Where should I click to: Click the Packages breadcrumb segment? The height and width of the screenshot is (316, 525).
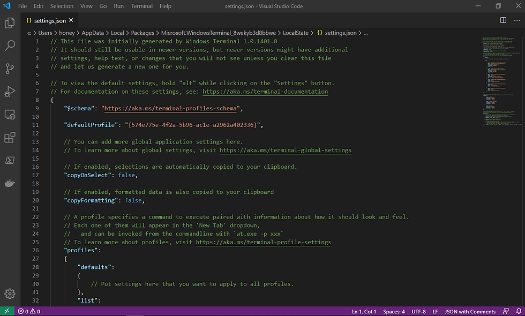(x=142, y=33)
